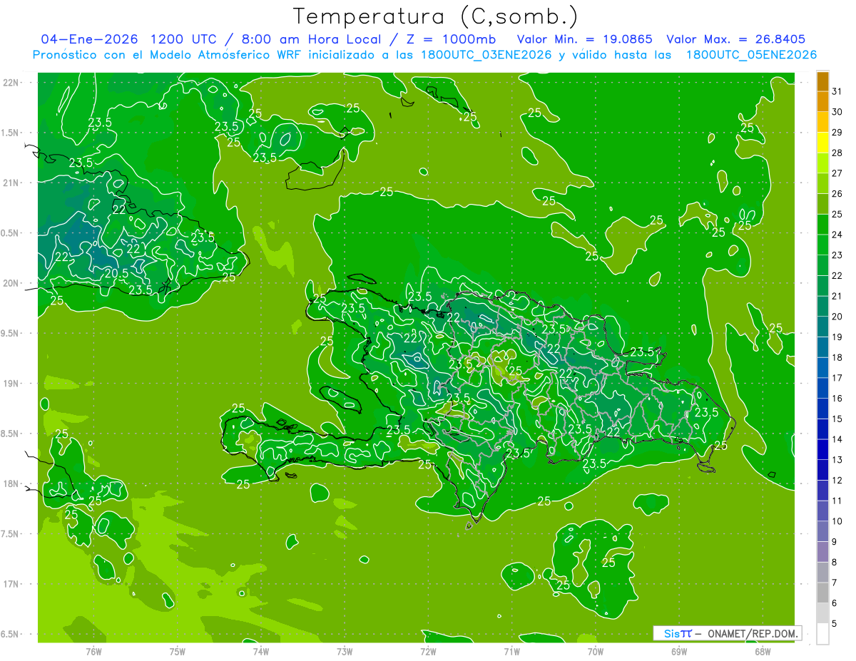The height and width of the screenshot is (661, 856).
Task: Click the "21N" latitude axis label
Action: (11, 183)
